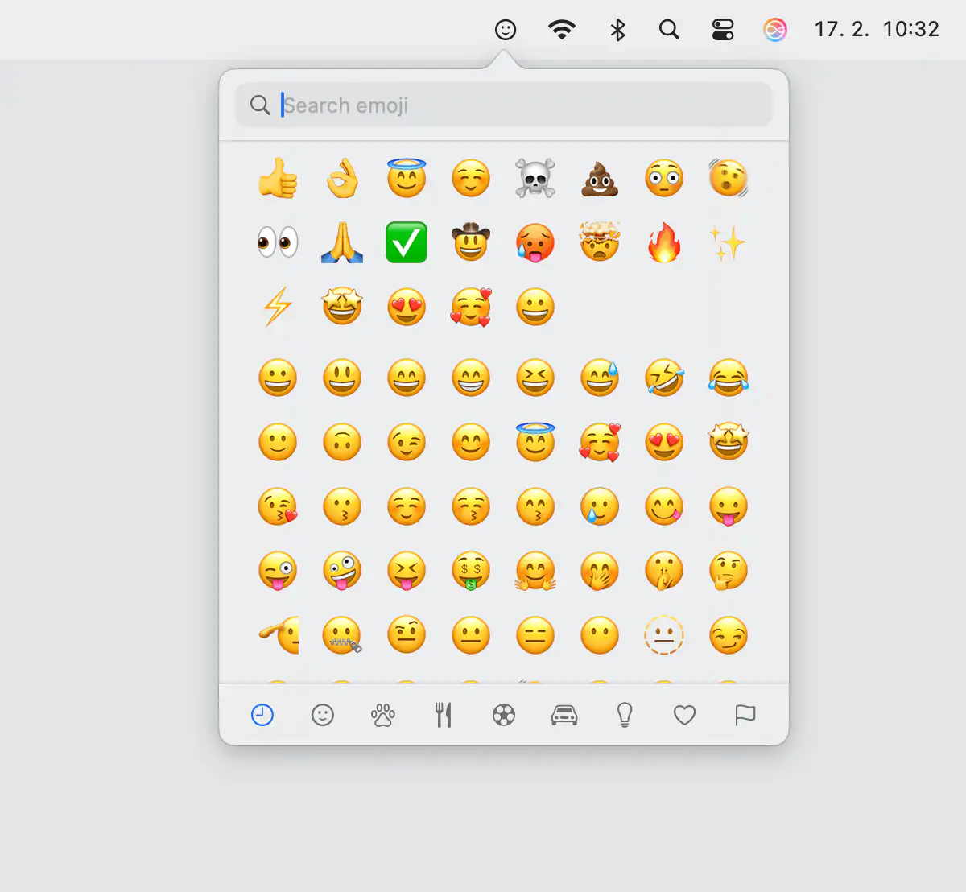The image size is (966, 892).
Task: Click the emoji picker menu bar icon
Action: (506, 30)
